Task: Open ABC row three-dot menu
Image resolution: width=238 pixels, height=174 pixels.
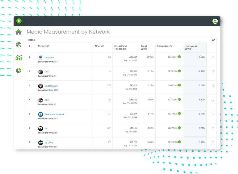Action: 213,100
